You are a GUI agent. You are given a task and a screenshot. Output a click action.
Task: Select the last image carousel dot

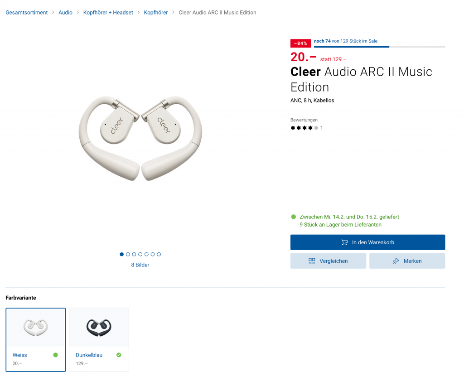[159, 254]
